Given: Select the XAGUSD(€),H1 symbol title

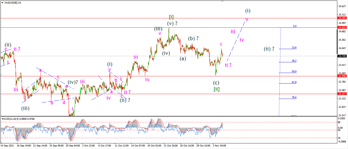Looking at the screenshot, I should tap(13, 3).
